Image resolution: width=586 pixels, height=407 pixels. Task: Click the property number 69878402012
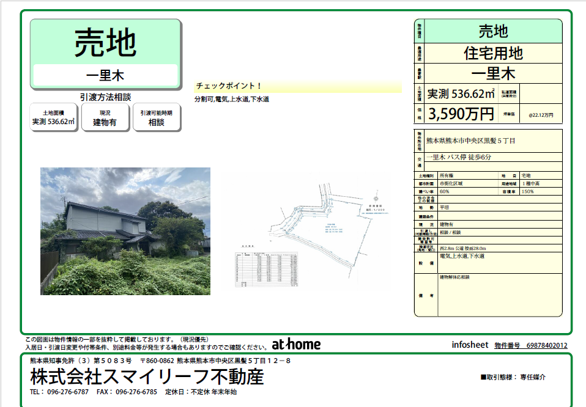pyautogui.click(x=546, y=345)
